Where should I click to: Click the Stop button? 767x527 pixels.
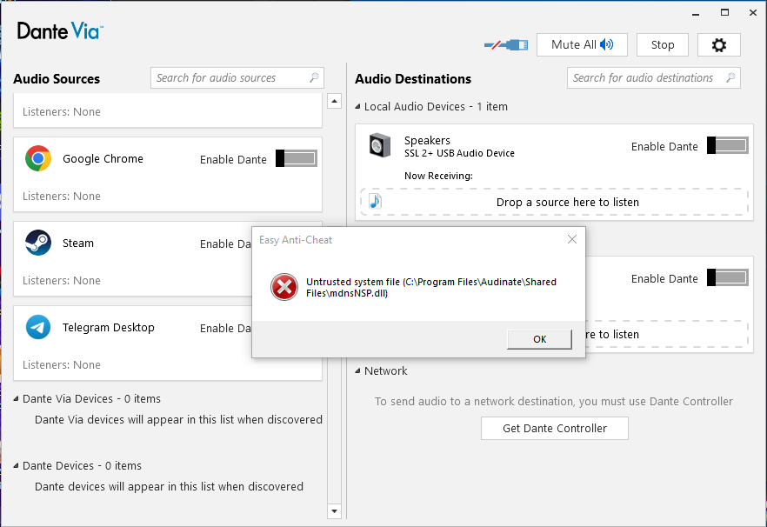tap(663, 45)
